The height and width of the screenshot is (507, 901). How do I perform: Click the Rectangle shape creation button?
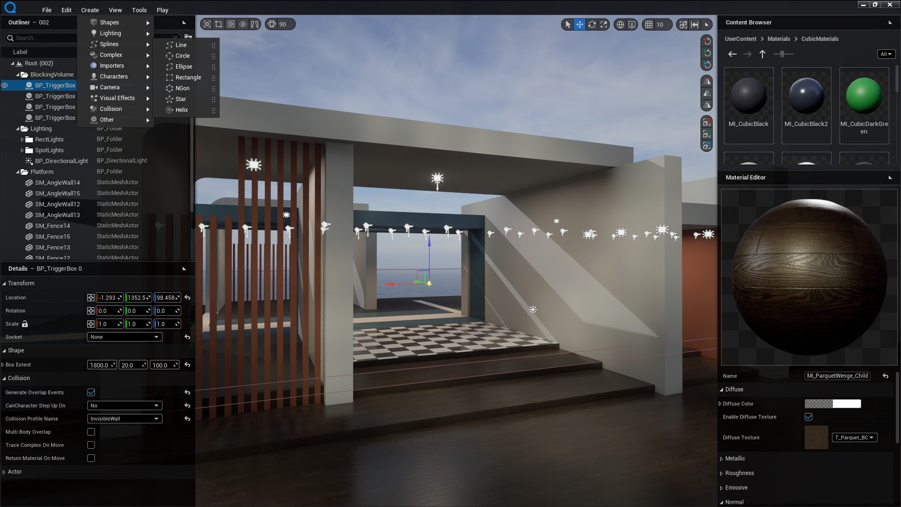click(x=188, y=77)
